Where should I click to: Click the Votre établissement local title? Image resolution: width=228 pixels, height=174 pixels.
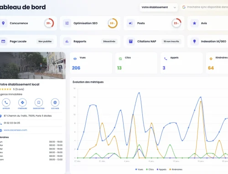click(x=20, y=85)
